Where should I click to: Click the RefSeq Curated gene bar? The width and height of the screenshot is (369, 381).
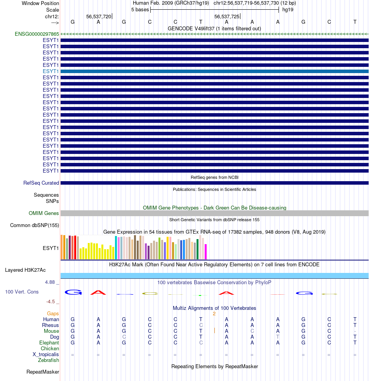(x=214, y=183)
